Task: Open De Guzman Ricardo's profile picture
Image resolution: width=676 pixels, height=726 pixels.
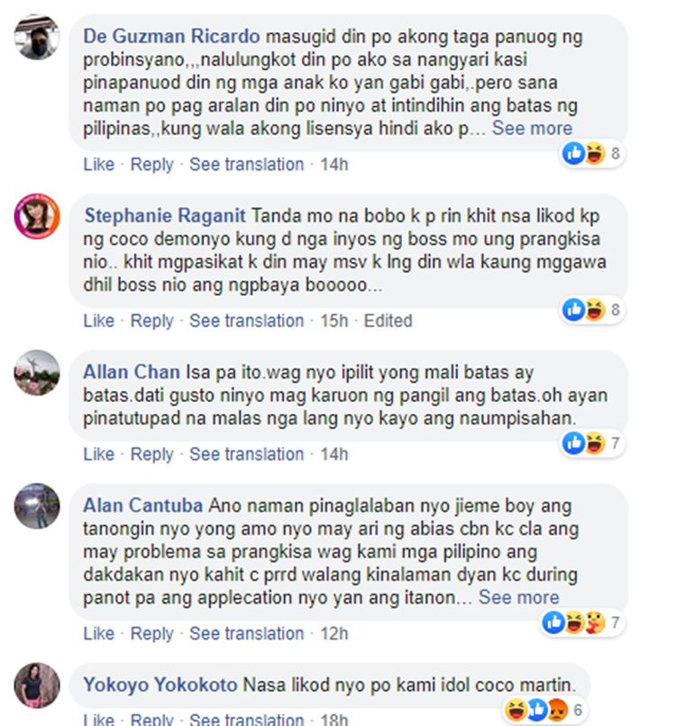Action: click(x=37, y=37)
